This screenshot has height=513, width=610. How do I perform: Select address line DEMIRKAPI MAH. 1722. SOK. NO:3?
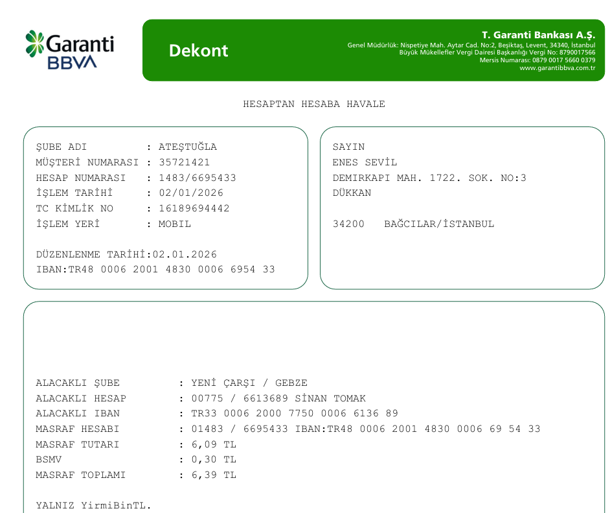(429, 178)
